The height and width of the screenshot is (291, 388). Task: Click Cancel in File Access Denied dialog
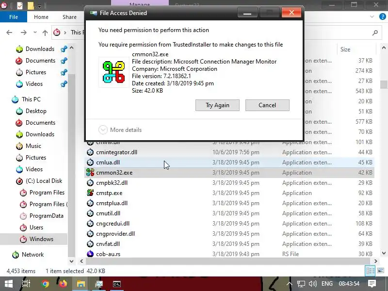(267, 105)
